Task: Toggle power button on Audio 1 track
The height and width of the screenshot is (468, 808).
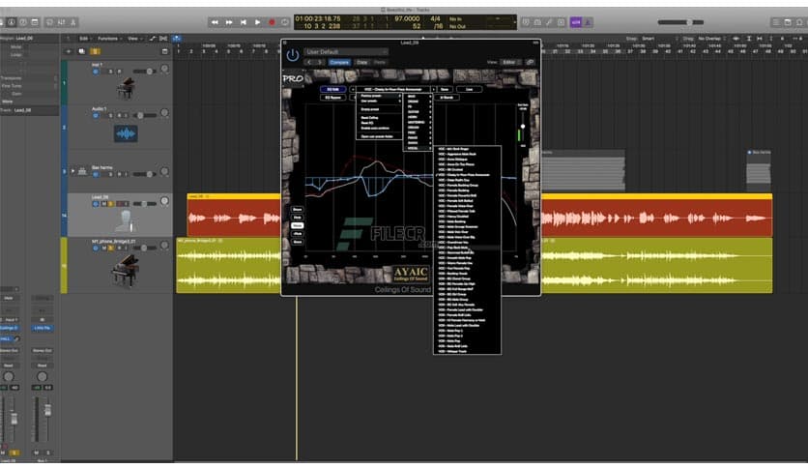Action: [96, 115]
